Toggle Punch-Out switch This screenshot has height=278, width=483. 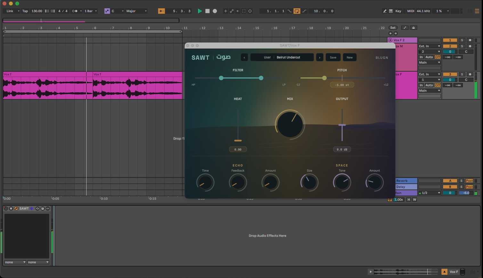coord(304,11)
